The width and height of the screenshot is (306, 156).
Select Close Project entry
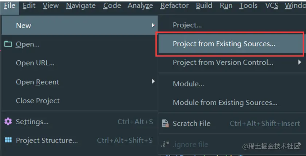(x=38, y=100)
